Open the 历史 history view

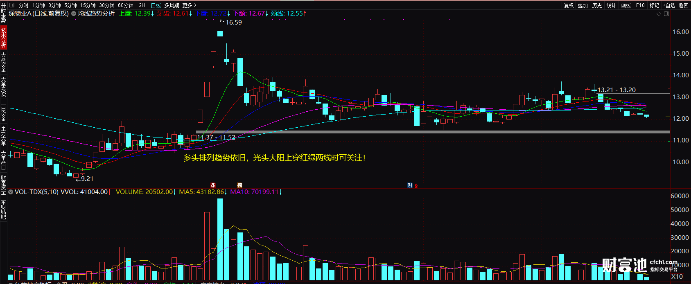point(597,5)
